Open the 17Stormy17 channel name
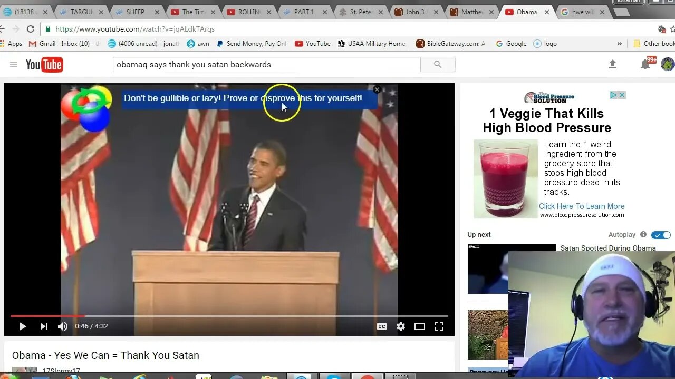Screen dimensions: 675x379 [x=61, y=372]
